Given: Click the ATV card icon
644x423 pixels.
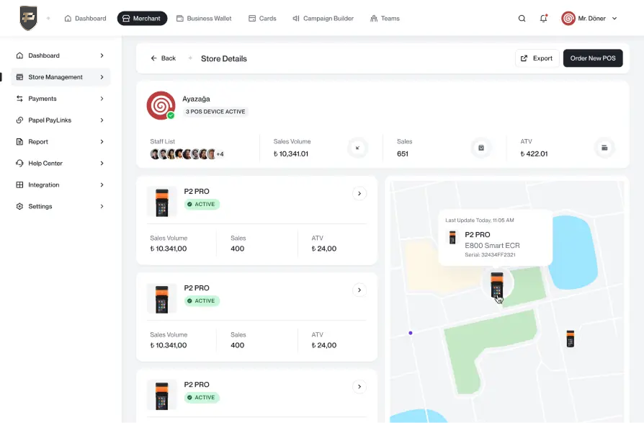Looking at the screenshot, I should (x=604, y=148).
